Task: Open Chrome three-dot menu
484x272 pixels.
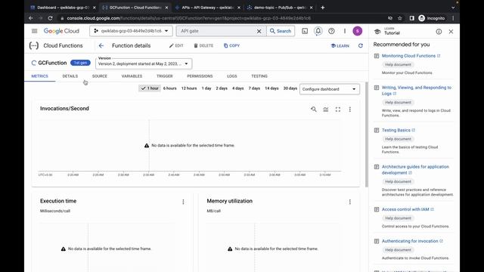Action: point(453,18)
